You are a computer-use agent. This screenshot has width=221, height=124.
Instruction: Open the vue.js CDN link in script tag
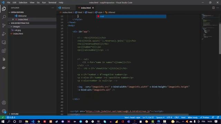tap(118, 111)
